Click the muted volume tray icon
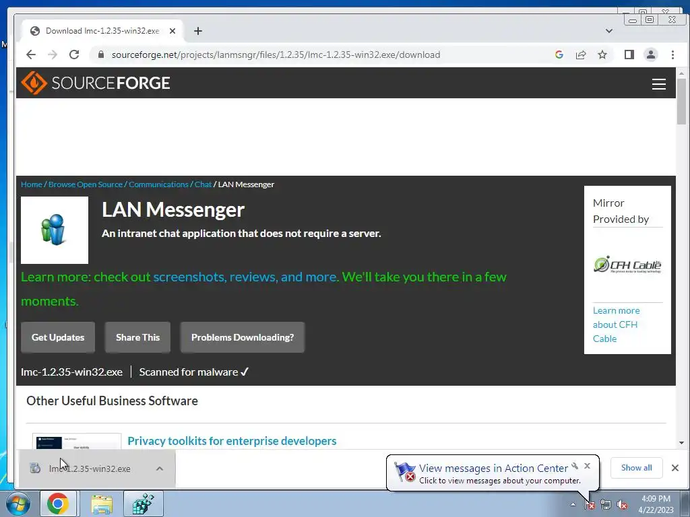Image resolution: width=690 pixels, height=517 pixels. 622,504
